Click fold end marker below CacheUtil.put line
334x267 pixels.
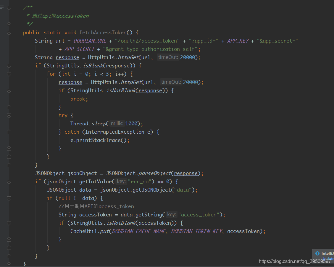(x=9, y=240)
